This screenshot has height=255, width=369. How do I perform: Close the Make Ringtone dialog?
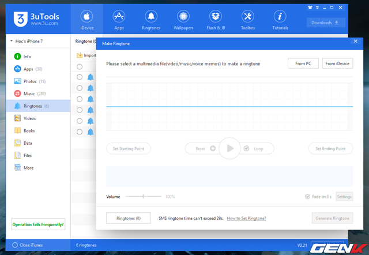[x=355, y=41]
